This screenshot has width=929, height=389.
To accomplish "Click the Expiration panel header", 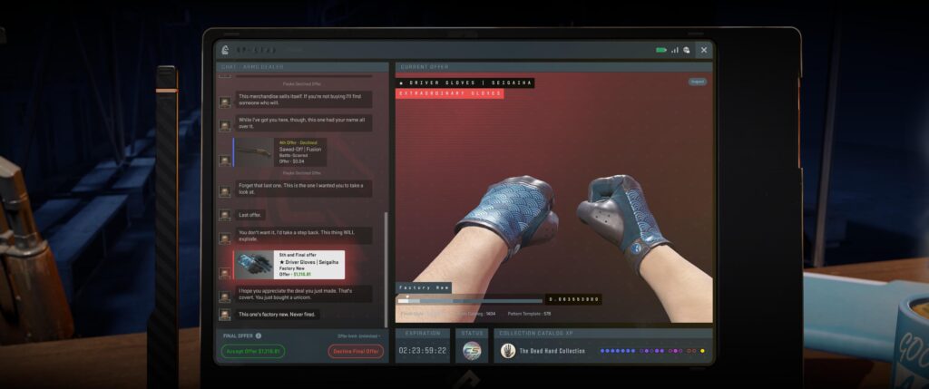I will [423, 334].
